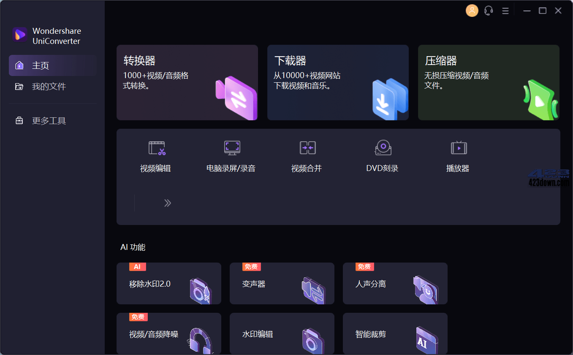
Task: Start the 播放器 player icon
Action: click(x=458, y=148)
